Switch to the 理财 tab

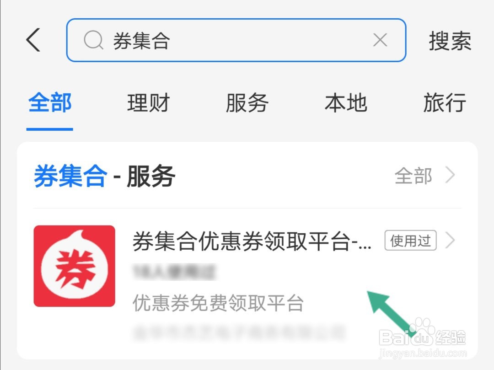[148, 102]
